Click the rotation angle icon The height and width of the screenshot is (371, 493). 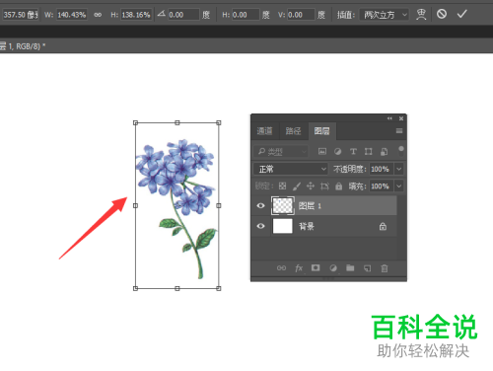tap(161, 14)
